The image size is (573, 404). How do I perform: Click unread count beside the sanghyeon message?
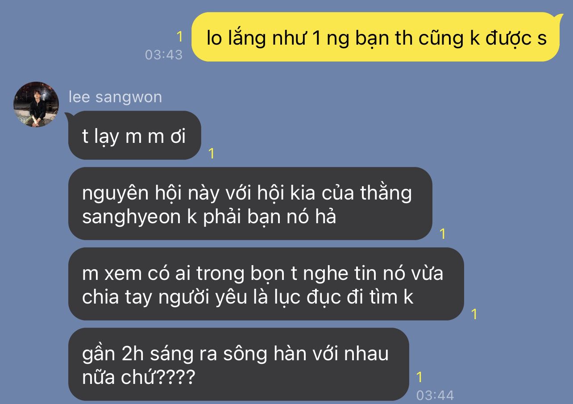pos(443,234)
